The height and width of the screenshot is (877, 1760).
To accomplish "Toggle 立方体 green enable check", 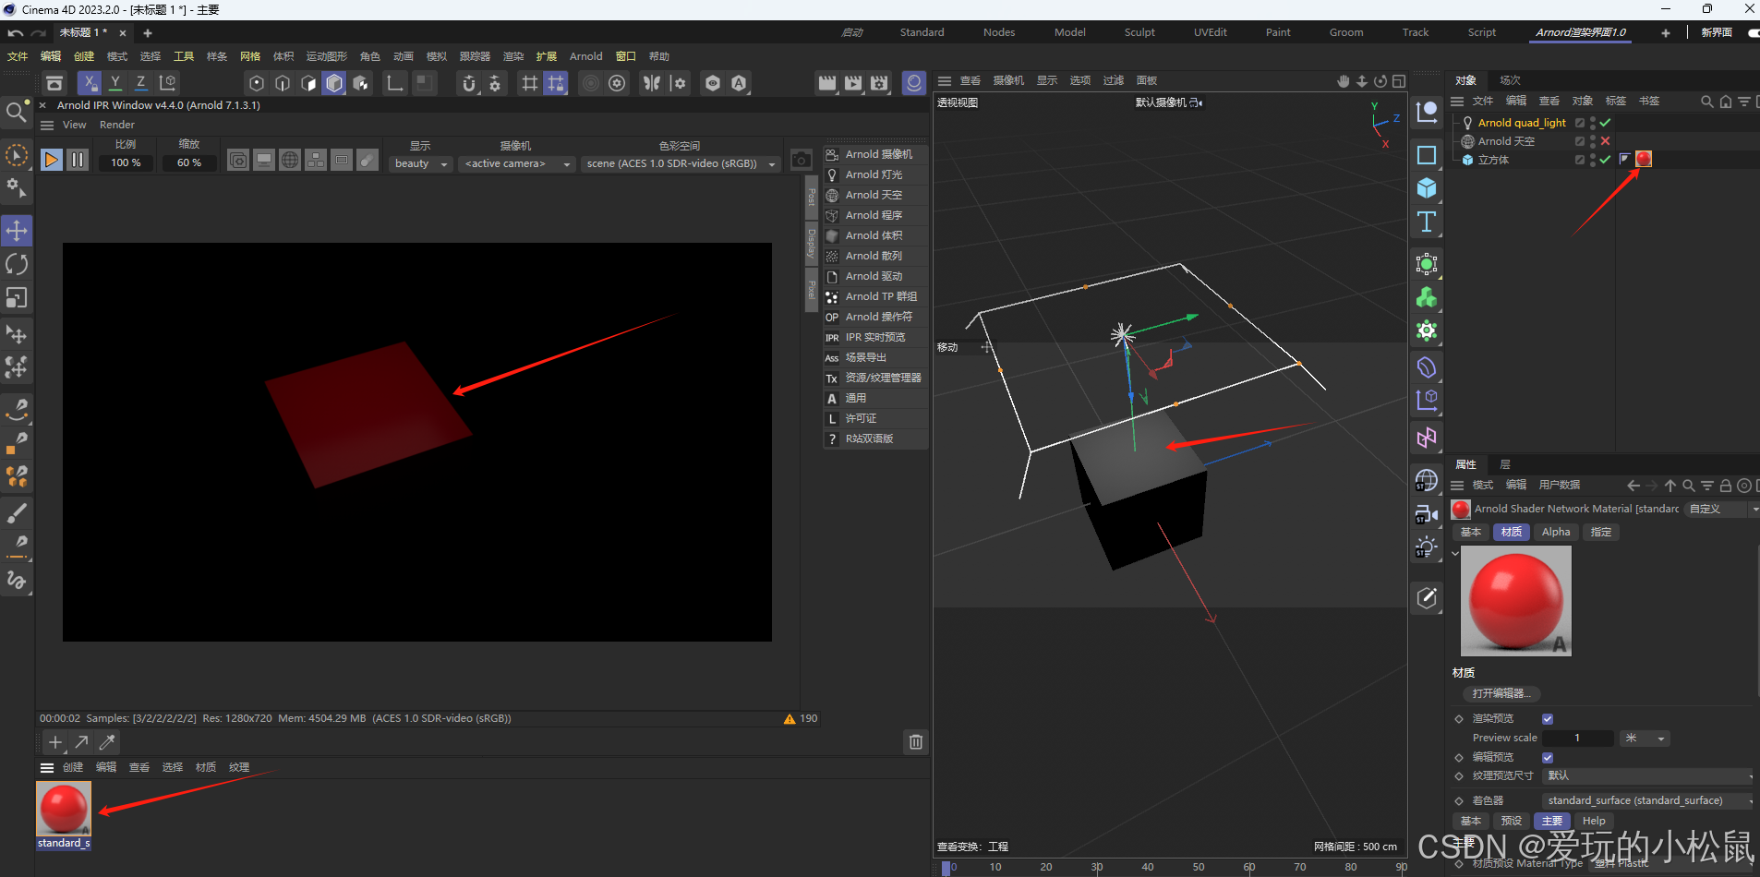I will point(1605,160).
